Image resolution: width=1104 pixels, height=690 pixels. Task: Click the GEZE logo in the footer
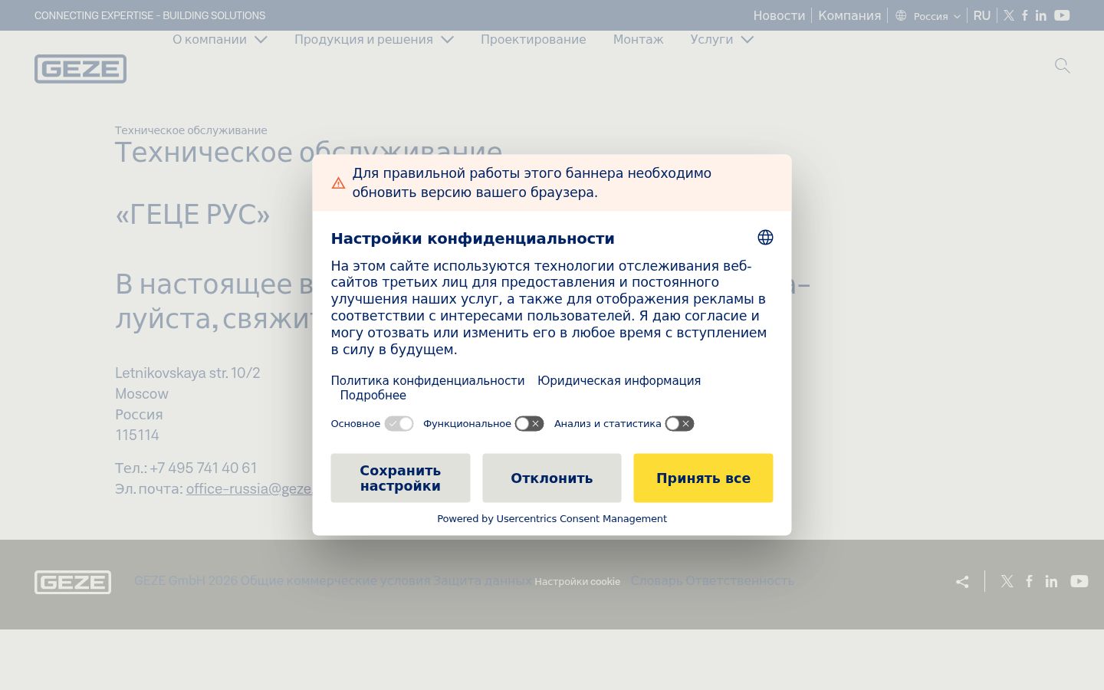click(73, 582)
